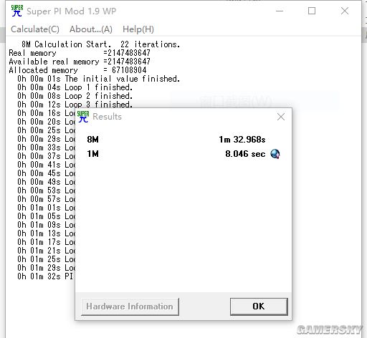Open the About...(A) menu

click(91, 29)
